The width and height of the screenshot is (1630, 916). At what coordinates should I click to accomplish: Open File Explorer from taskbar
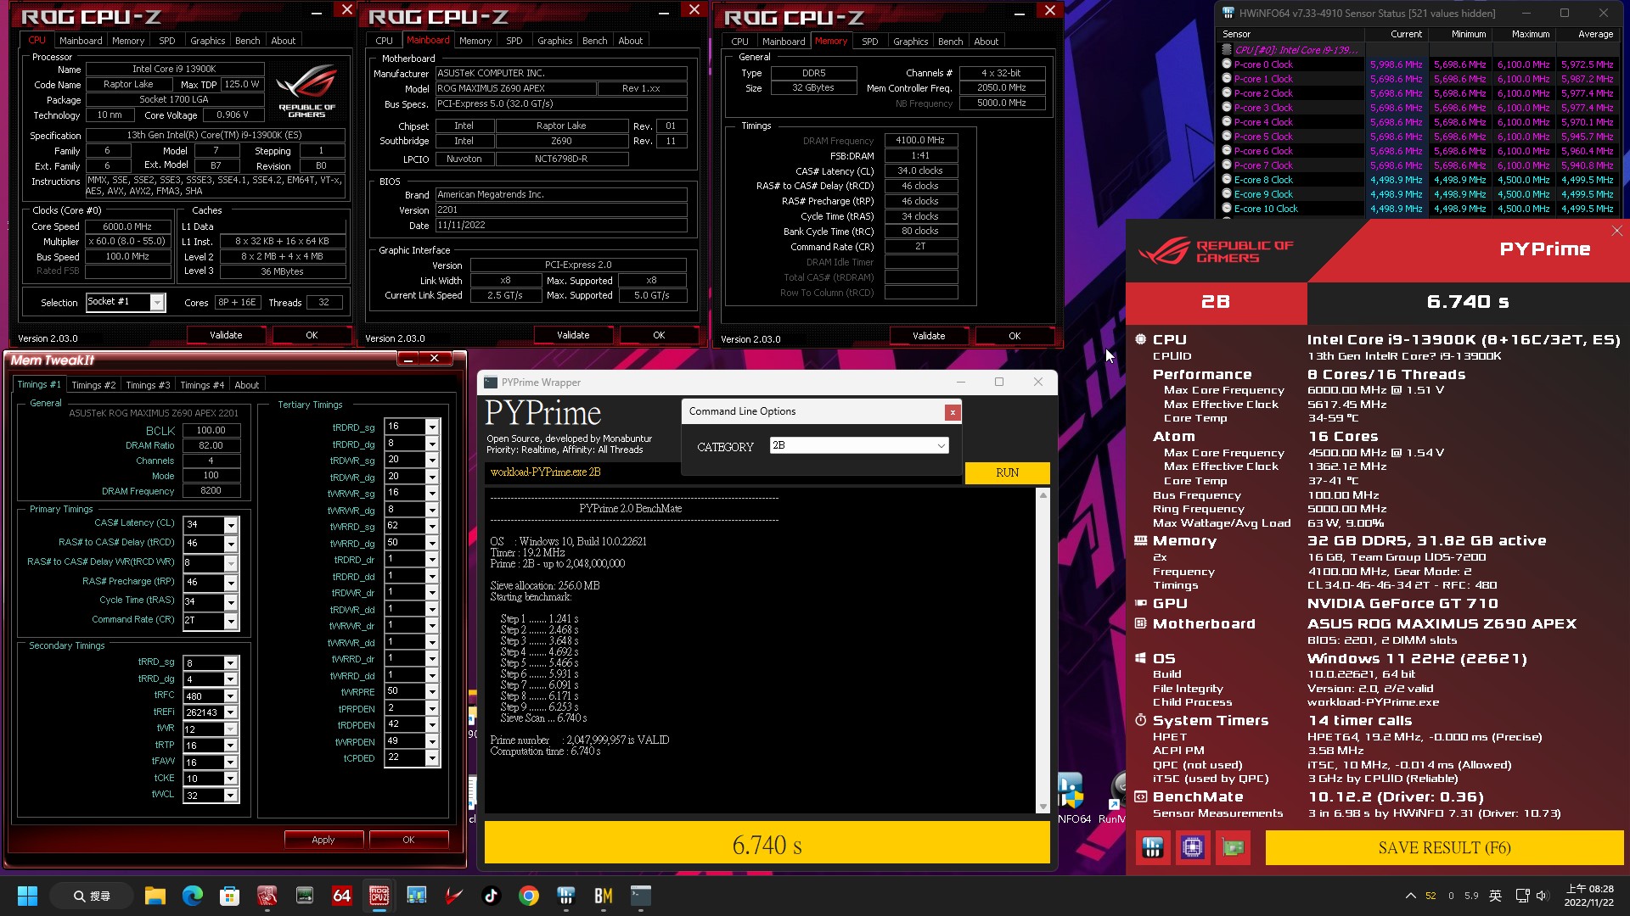pos(155,896)
